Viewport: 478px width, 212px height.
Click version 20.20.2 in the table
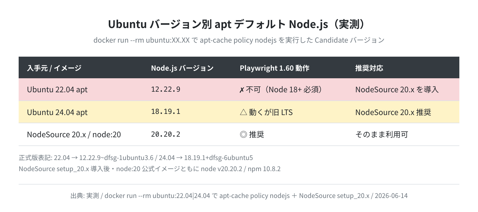coord(166,134)
